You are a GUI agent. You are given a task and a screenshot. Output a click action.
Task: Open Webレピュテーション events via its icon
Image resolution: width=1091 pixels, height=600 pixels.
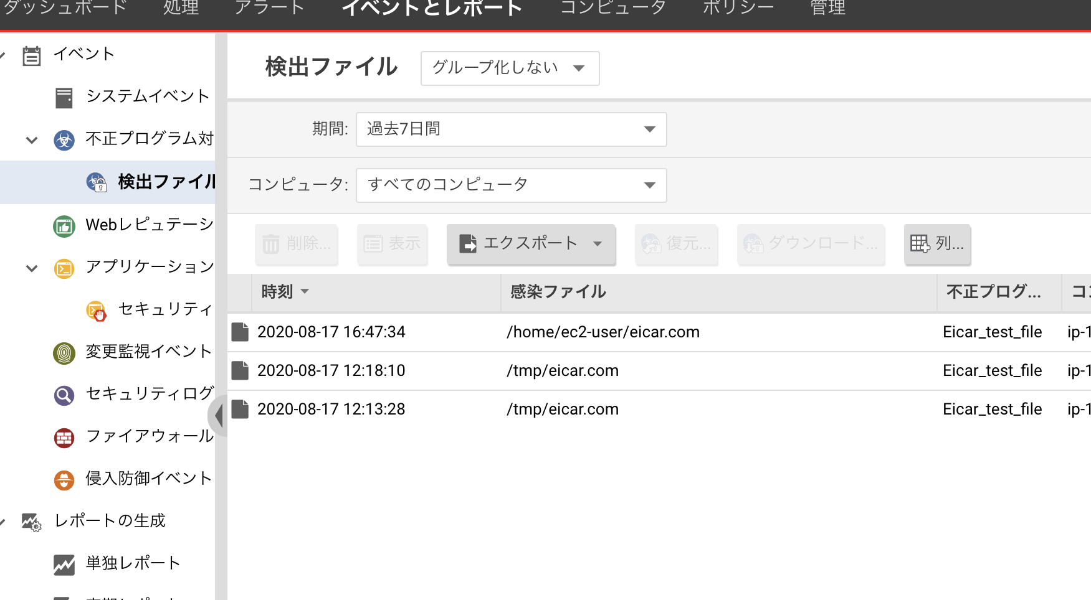64,225
